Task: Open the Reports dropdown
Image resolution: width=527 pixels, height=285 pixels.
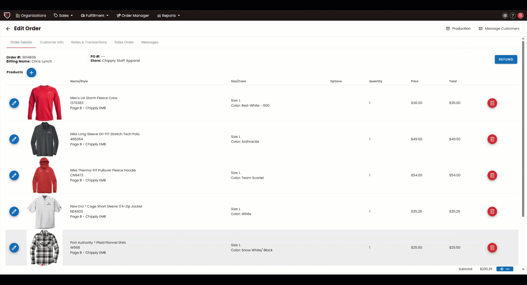Action: click(168, 15)
